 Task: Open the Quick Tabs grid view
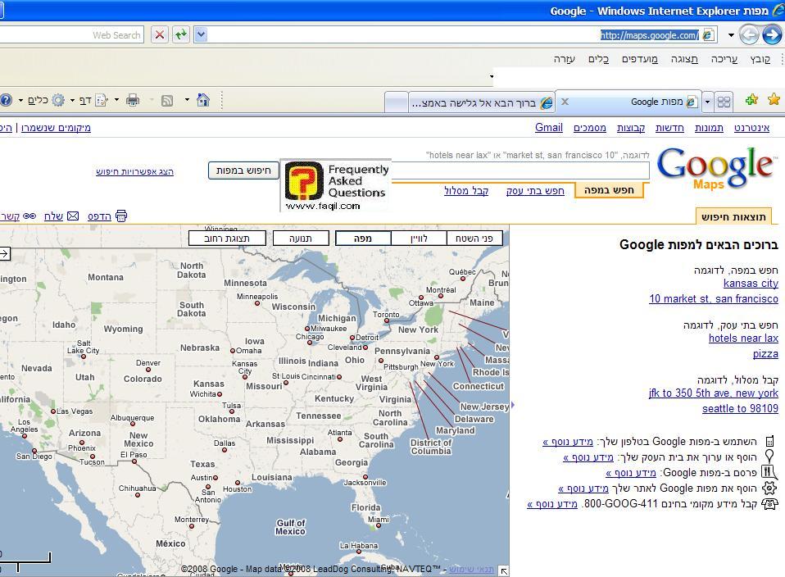point(724,102)
